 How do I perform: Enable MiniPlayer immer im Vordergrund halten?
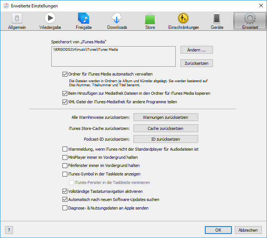click(x=65, y=157)
